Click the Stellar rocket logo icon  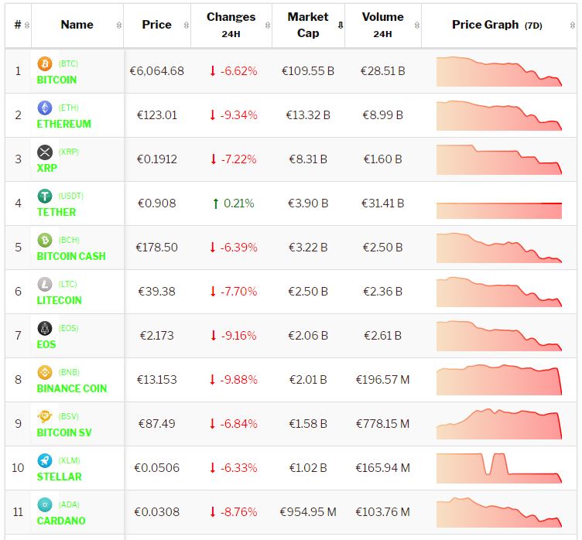click(x=44, y=460)
